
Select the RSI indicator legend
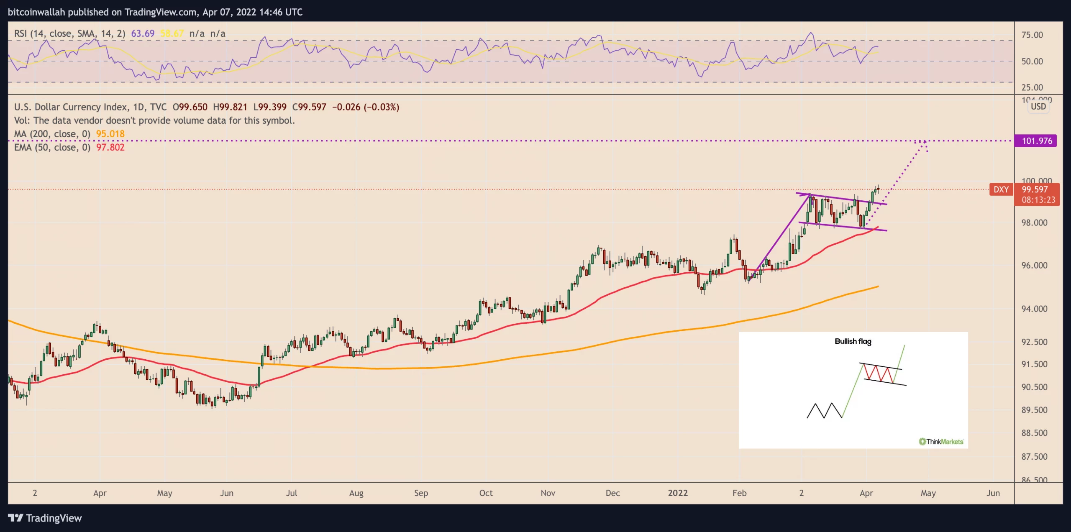click(69, 33)
